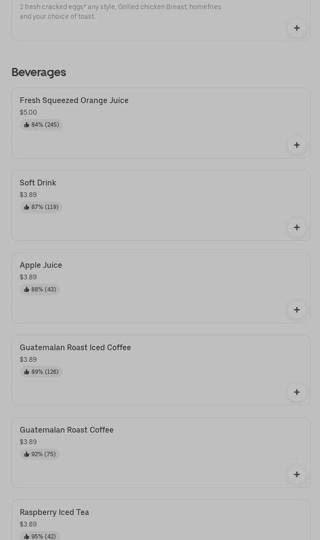Open the Guatemalan Roast Iced Coffee title

click(x=75, y=347)
